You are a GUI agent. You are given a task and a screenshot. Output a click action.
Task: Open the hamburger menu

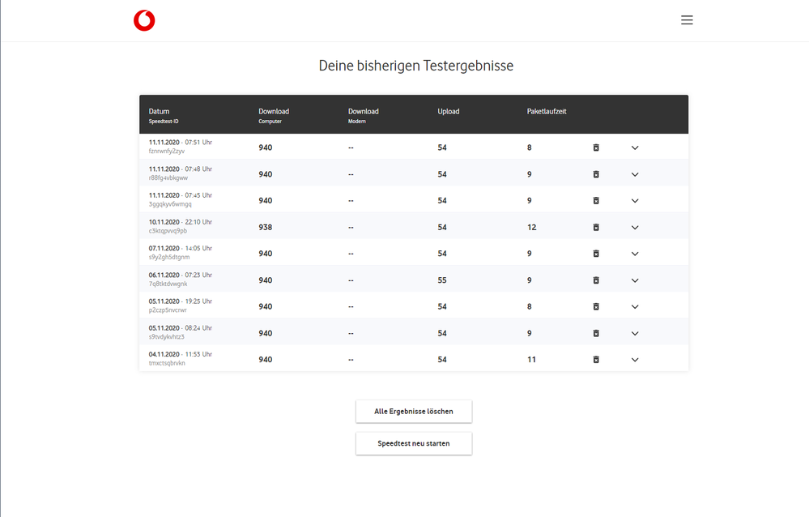(687, 20)
